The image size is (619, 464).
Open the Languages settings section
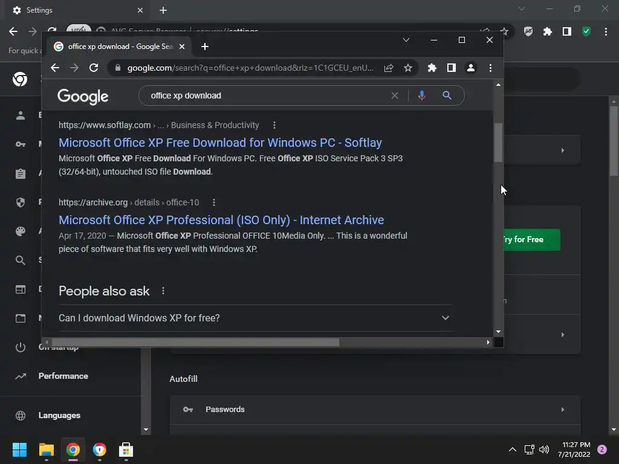click(59, 416)
